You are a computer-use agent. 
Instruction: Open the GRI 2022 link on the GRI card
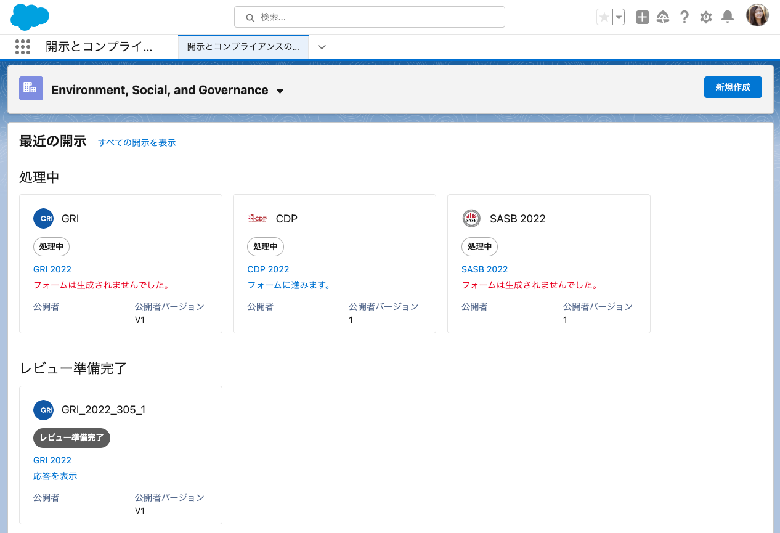click(52, 269)
